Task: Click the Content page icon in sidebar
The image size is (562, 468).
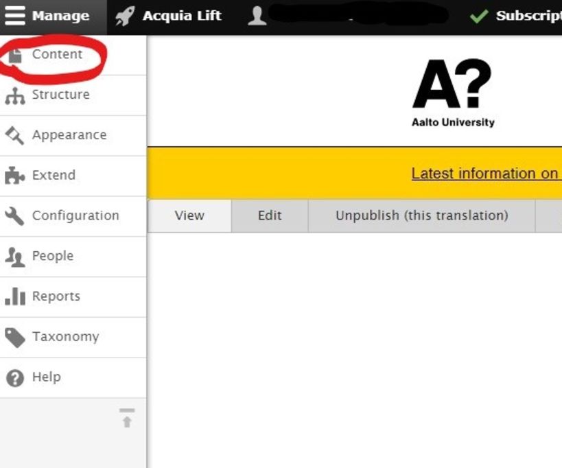Action: 15,56
